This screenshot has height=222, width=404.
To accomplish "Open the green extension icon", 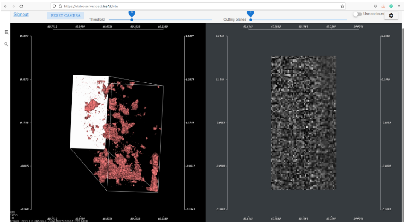I will (391, 6).
